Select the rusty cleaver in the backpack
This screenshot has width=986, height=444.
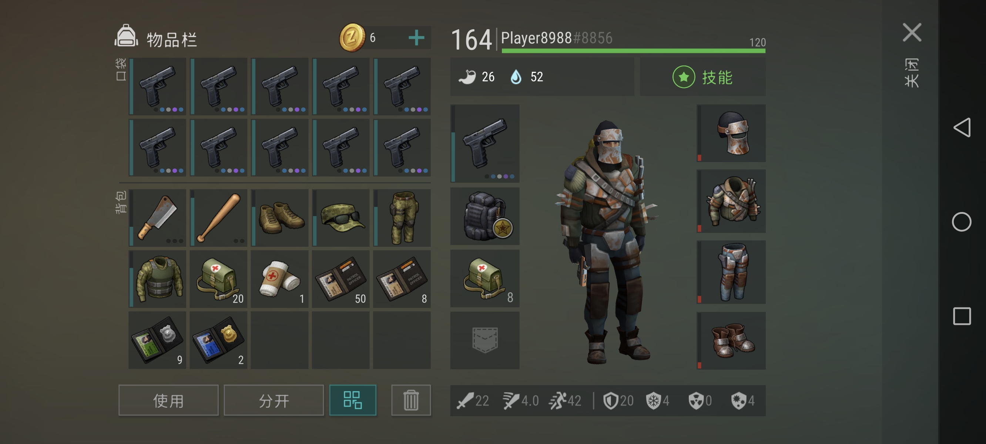coord(157,218)
